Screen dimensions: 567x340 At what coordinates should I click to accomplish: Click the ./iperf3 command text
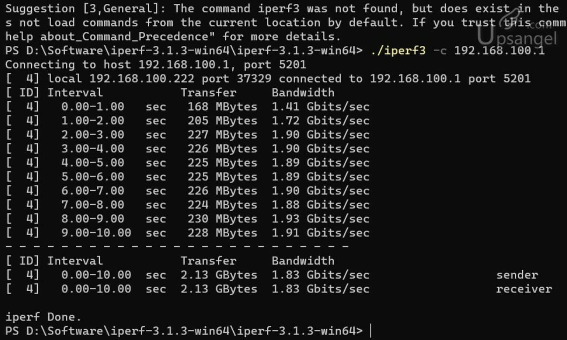pos(398,51)
